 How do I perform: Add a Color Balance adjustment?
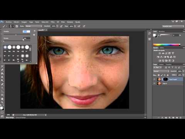(x=161, y=57)
